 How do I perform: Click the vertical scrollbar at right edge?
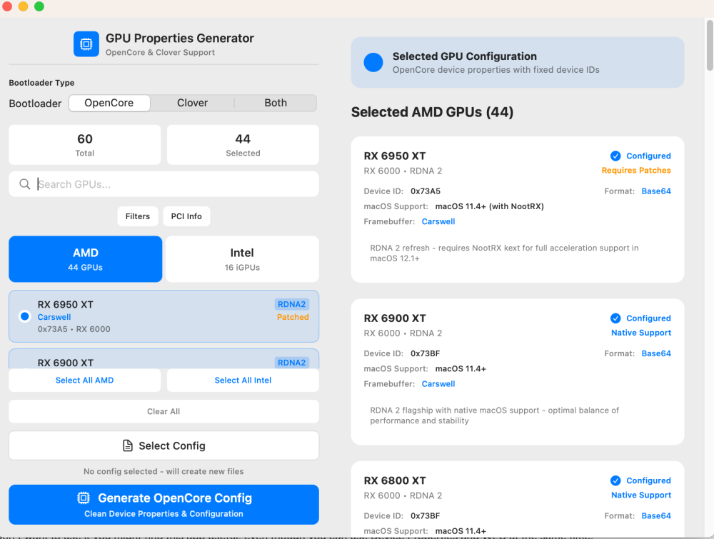pyautogui.click(x=710, y=46)
